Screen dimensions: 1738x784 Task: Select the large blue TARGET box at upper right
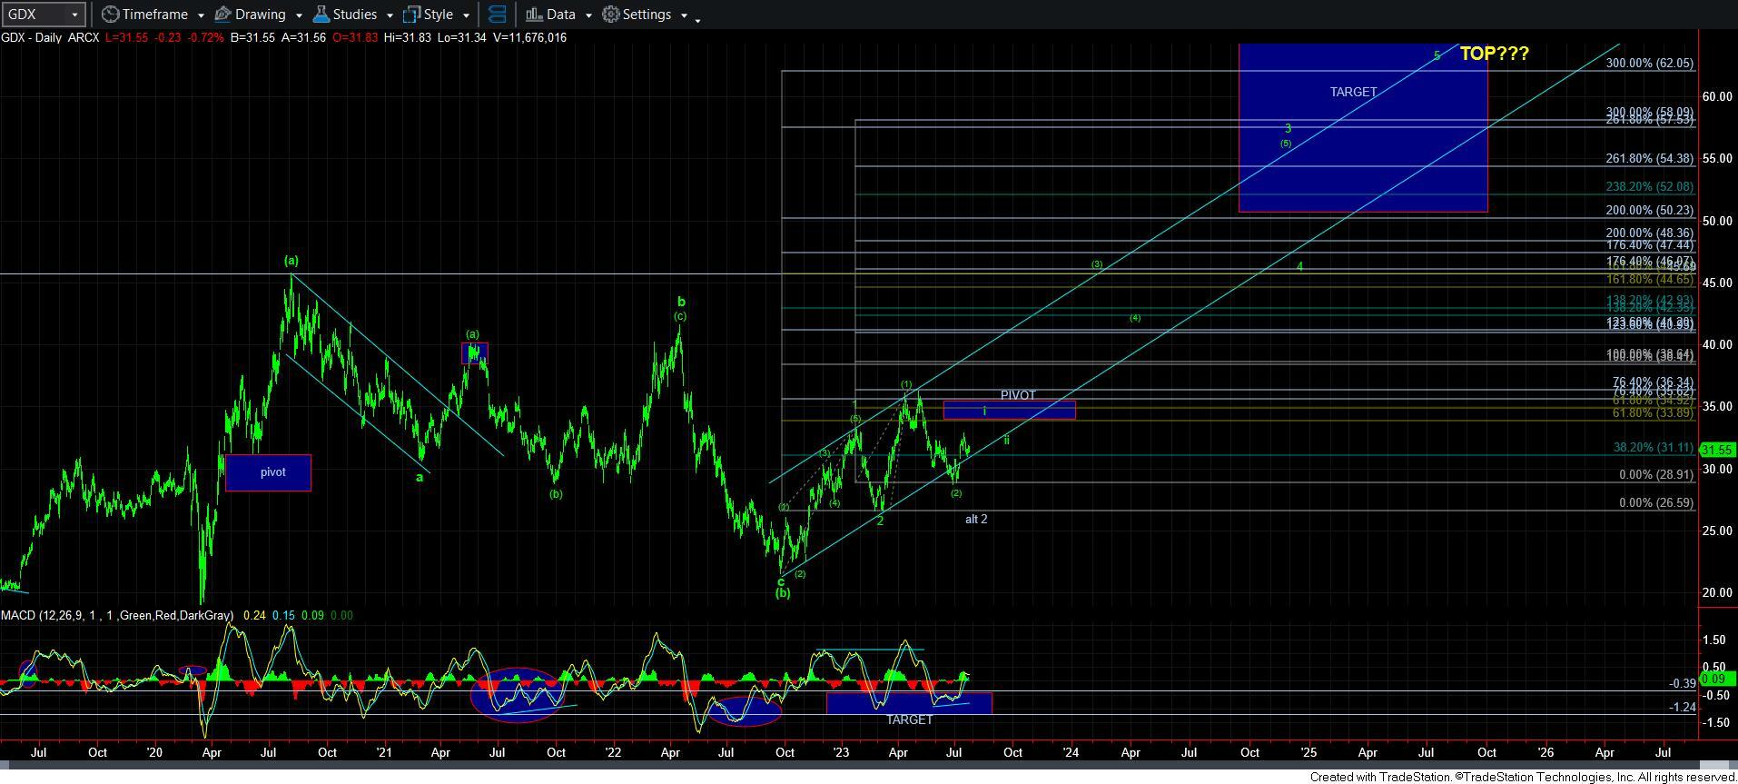click(1362, 145)
